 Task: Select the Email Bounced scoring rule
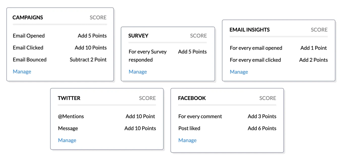tap(29, 60)
